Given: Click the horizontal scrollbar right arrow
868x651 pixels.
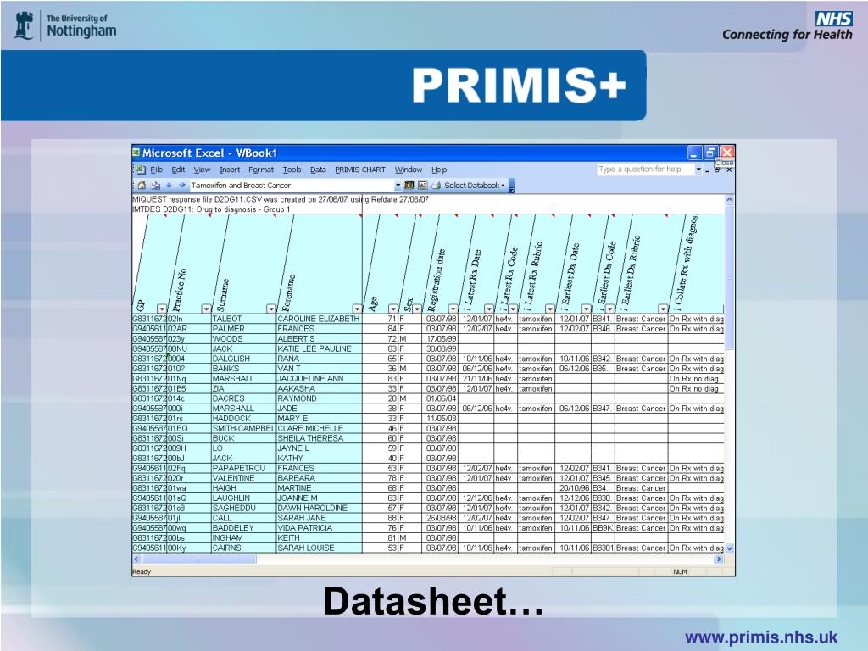Looking at the screenshot, I should pyautogui.click(x=719, y=559).
